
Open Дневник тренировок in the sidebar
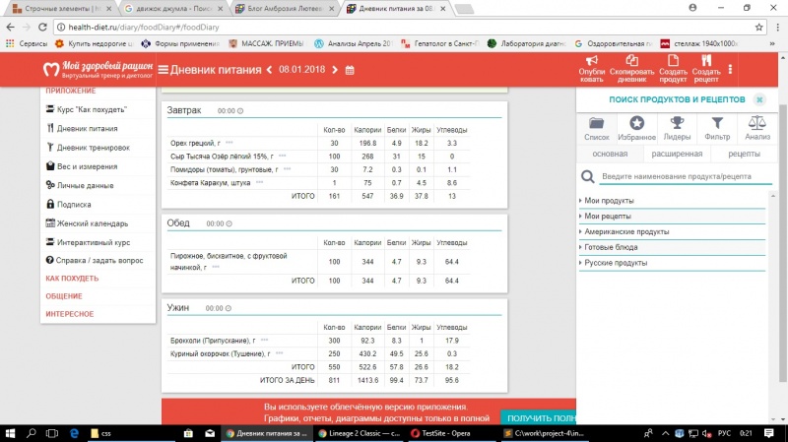click(93, 148)
